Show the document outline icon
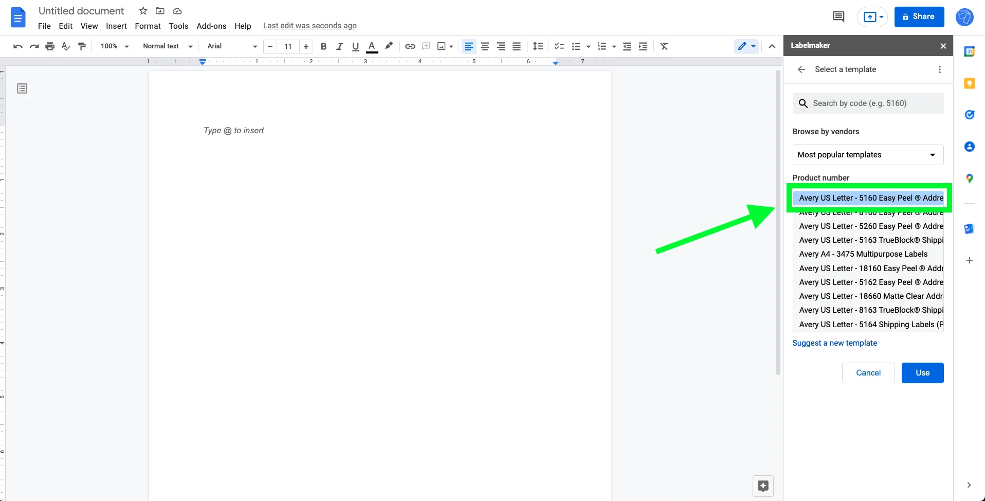The image size is (985, 501). (x=22, y=88)
